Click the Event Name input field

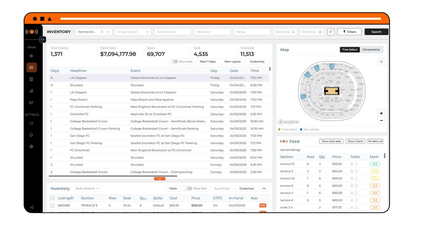pyautogui.click(x=173, y=32)
